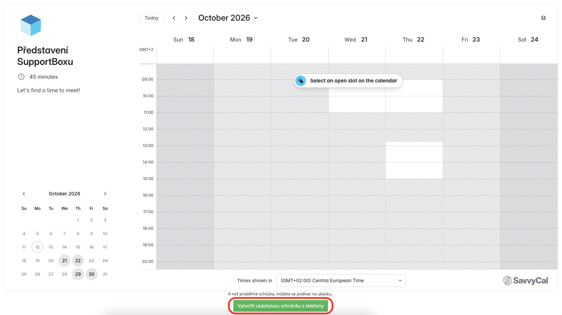Screen dimensions: 562x315
Task: Click the Thu 22 column header
Action: 413,40
